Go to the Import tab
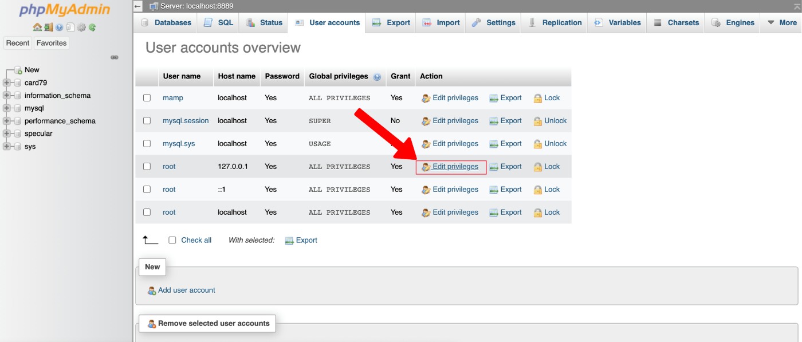Screen dimensions: 802x342 click(441, 23)
